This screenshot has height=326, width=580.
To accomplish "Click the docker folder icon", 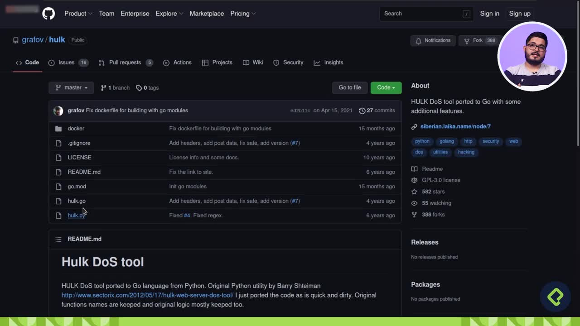I will pyautogui.click(x=58, y=129).
